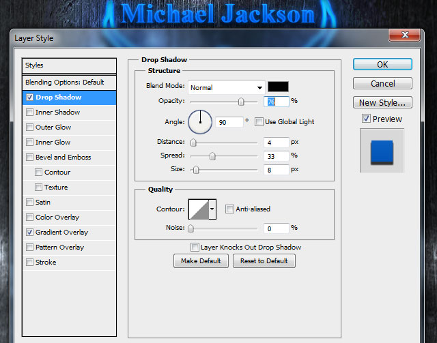Select Blending Options: Default entry
The height and width of the screenshot is (343, 437).
tap(69, 83)
